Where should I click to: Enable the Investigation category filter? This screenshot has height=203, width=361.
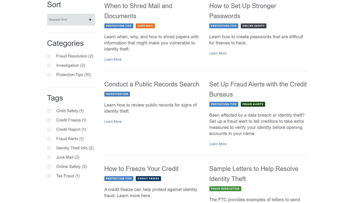tap(49, 66)
